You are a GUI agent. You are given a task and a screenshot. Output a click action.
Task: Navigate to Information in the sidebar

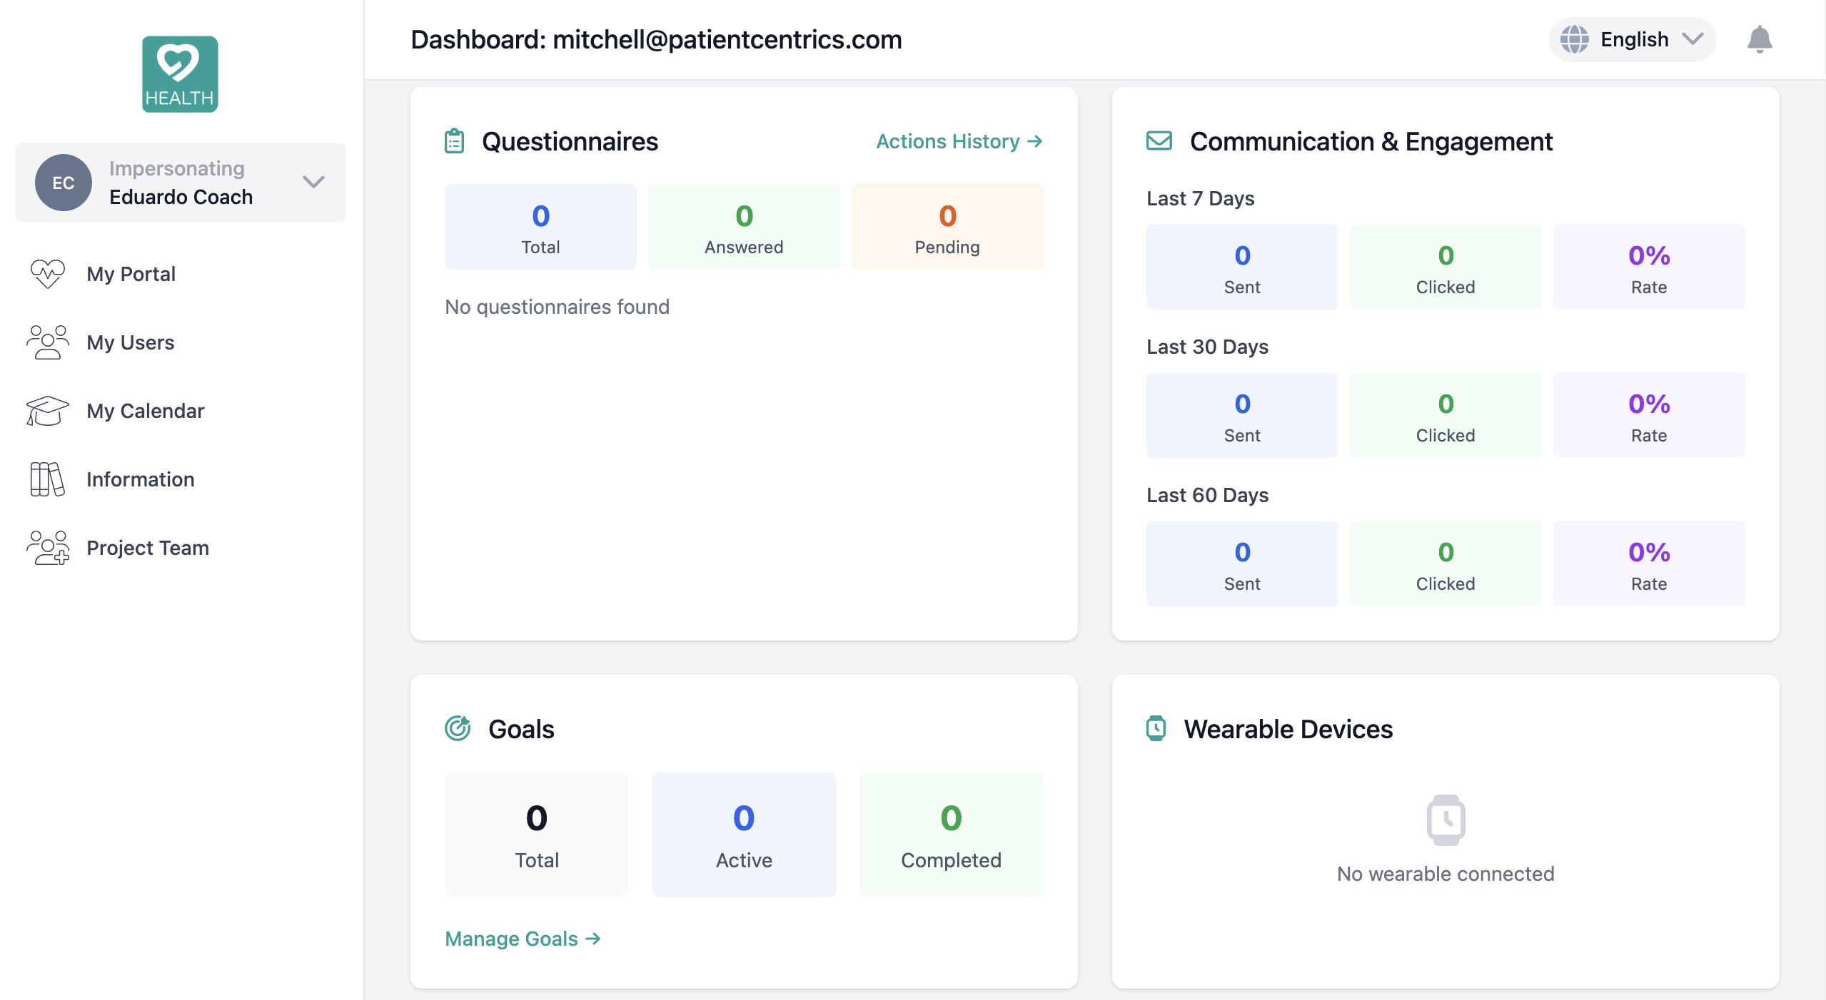tap(140, 479)
